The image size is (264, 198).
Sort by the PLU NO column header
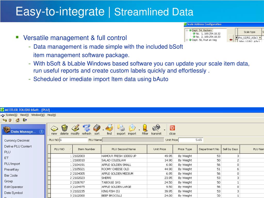click(62, 149)
